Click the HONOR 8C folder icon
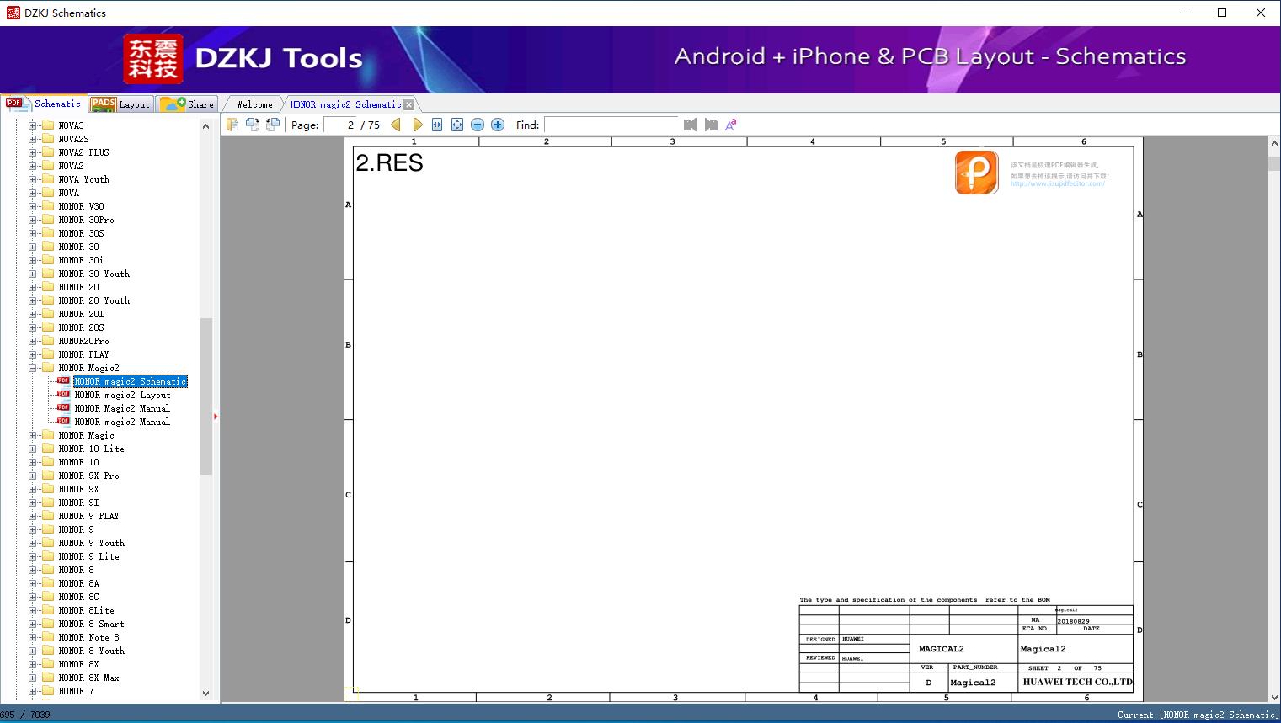 point(48,597)
